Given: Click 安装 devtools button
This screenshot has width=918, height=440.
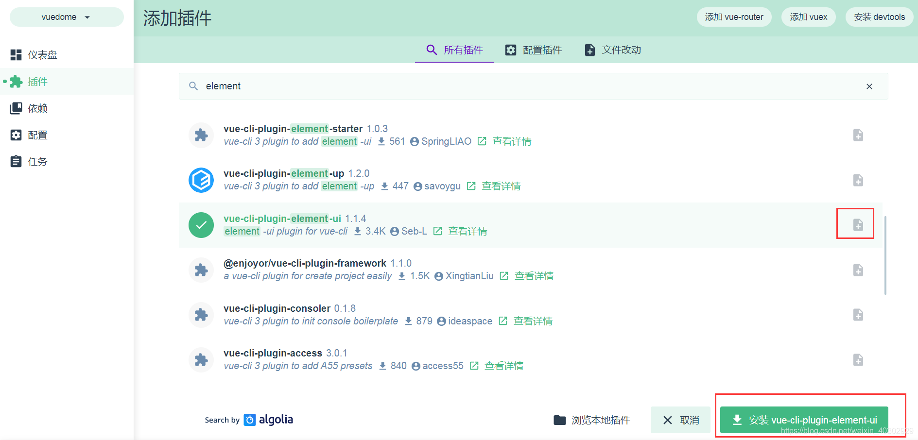Looking at the screenshot, I should [879, 17].
